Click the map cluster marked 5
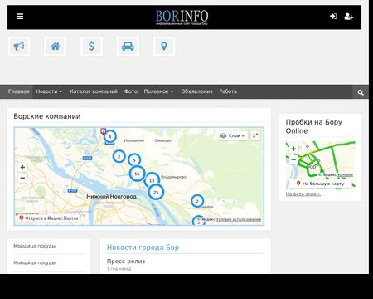Image resolution: width=373 pixels, height=299 pixels. click(134, 160)
